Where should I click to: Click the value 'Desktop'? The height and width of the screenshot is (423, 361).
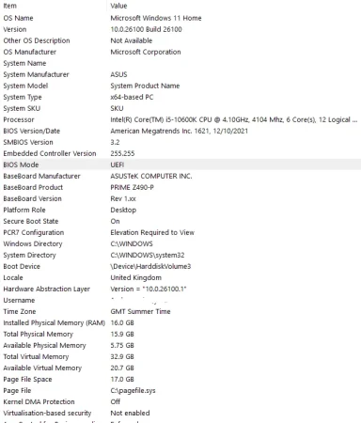[x=123, y=211]
